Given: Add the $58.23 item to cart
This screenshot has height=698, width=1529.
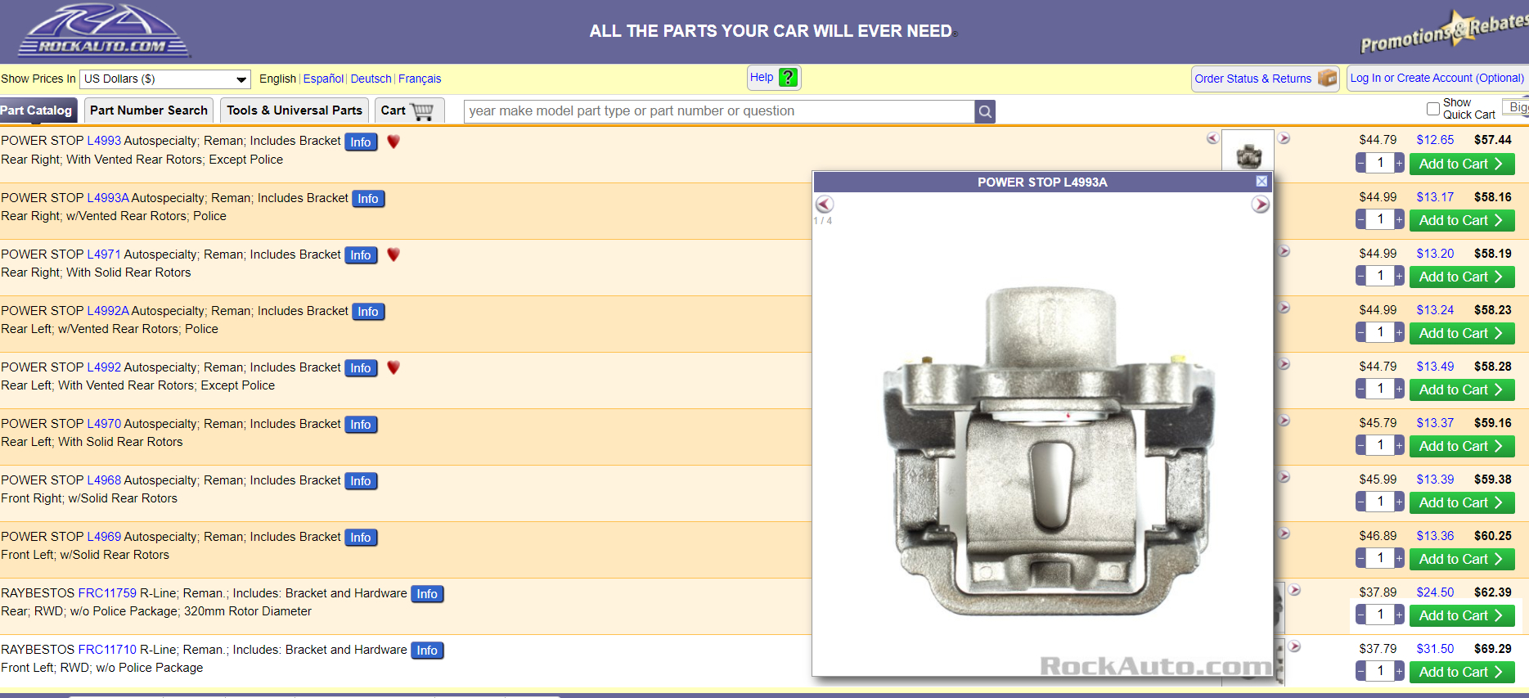Looking at the screenshot, I should click(1462, 333).
